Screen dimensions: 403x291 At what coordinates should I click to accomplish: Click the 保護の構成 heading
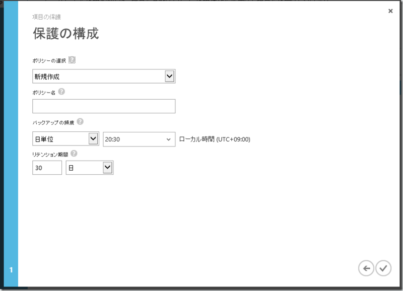pos(66,34)
